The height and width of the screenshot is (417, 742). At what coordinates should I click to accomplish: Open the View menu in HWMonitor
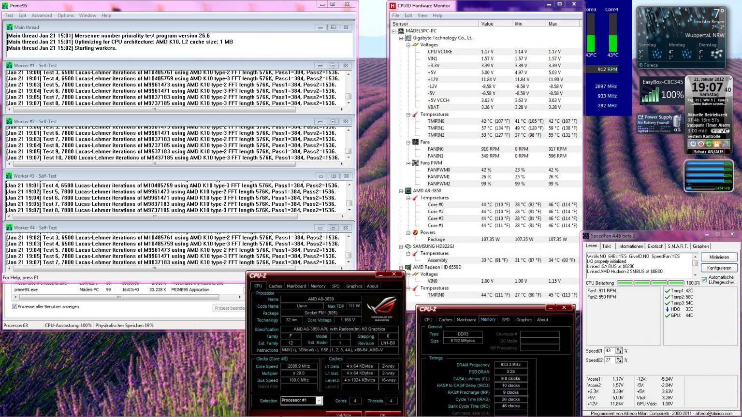pyautogui.click(x=422, y=15)
